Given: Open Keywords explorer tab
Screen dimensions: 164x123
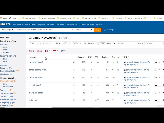Looking at the screenshot, I should tap(46, 24).
